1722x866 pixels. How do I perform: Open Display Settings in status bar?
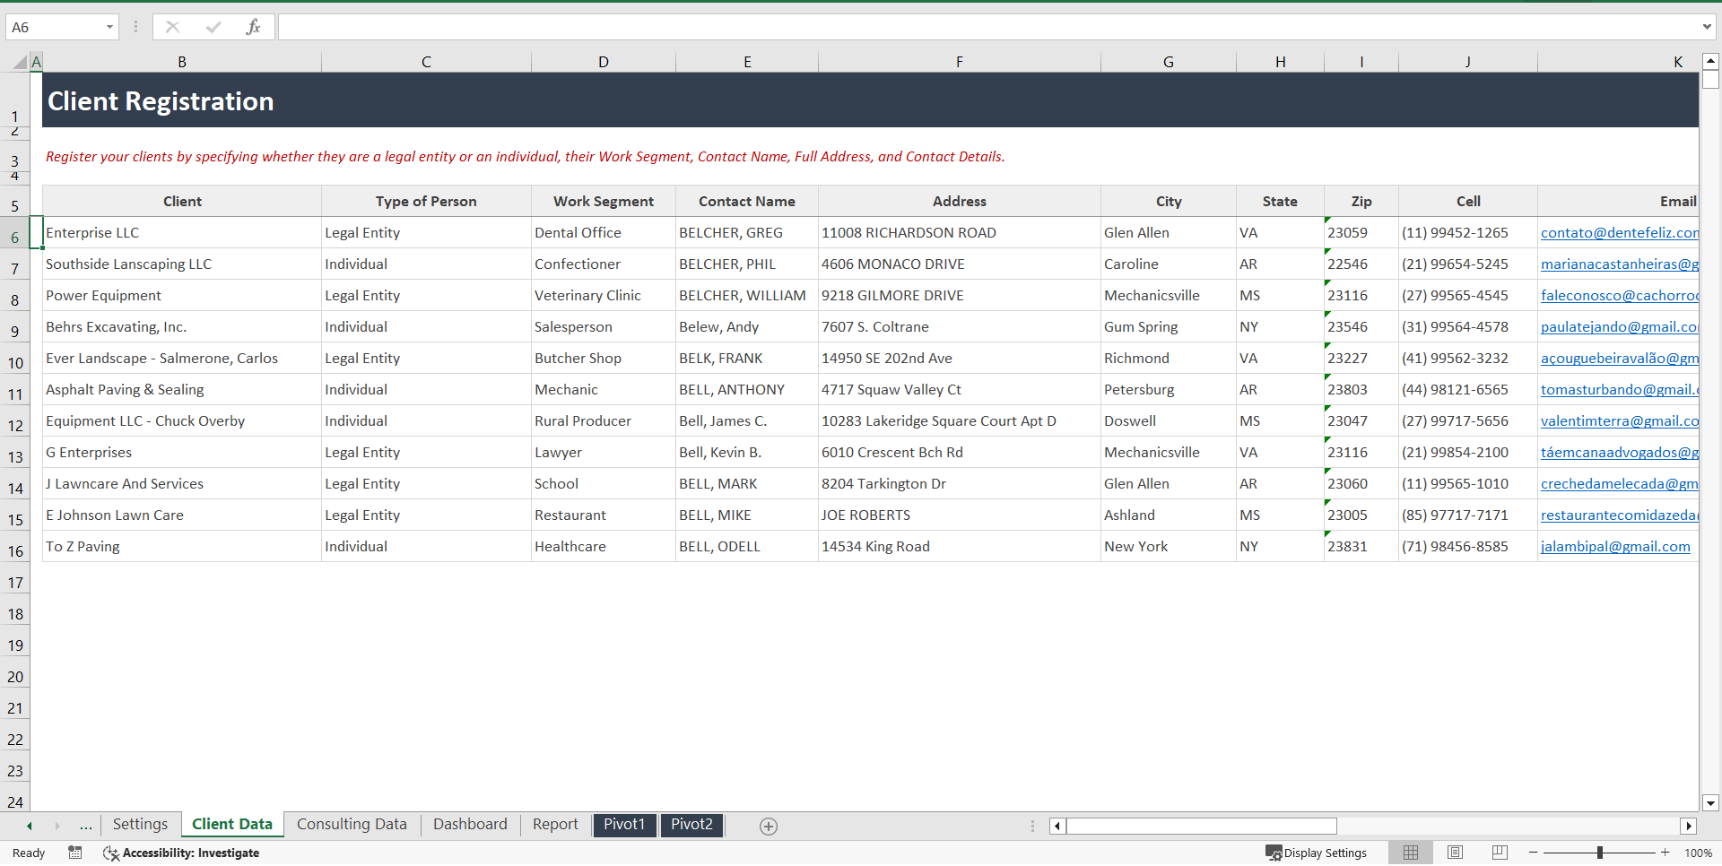click(x=1316, y=853)
